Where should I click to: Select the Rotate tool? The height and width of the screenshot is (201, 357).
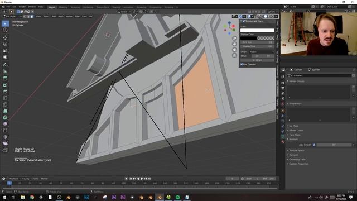coord(5,44)
